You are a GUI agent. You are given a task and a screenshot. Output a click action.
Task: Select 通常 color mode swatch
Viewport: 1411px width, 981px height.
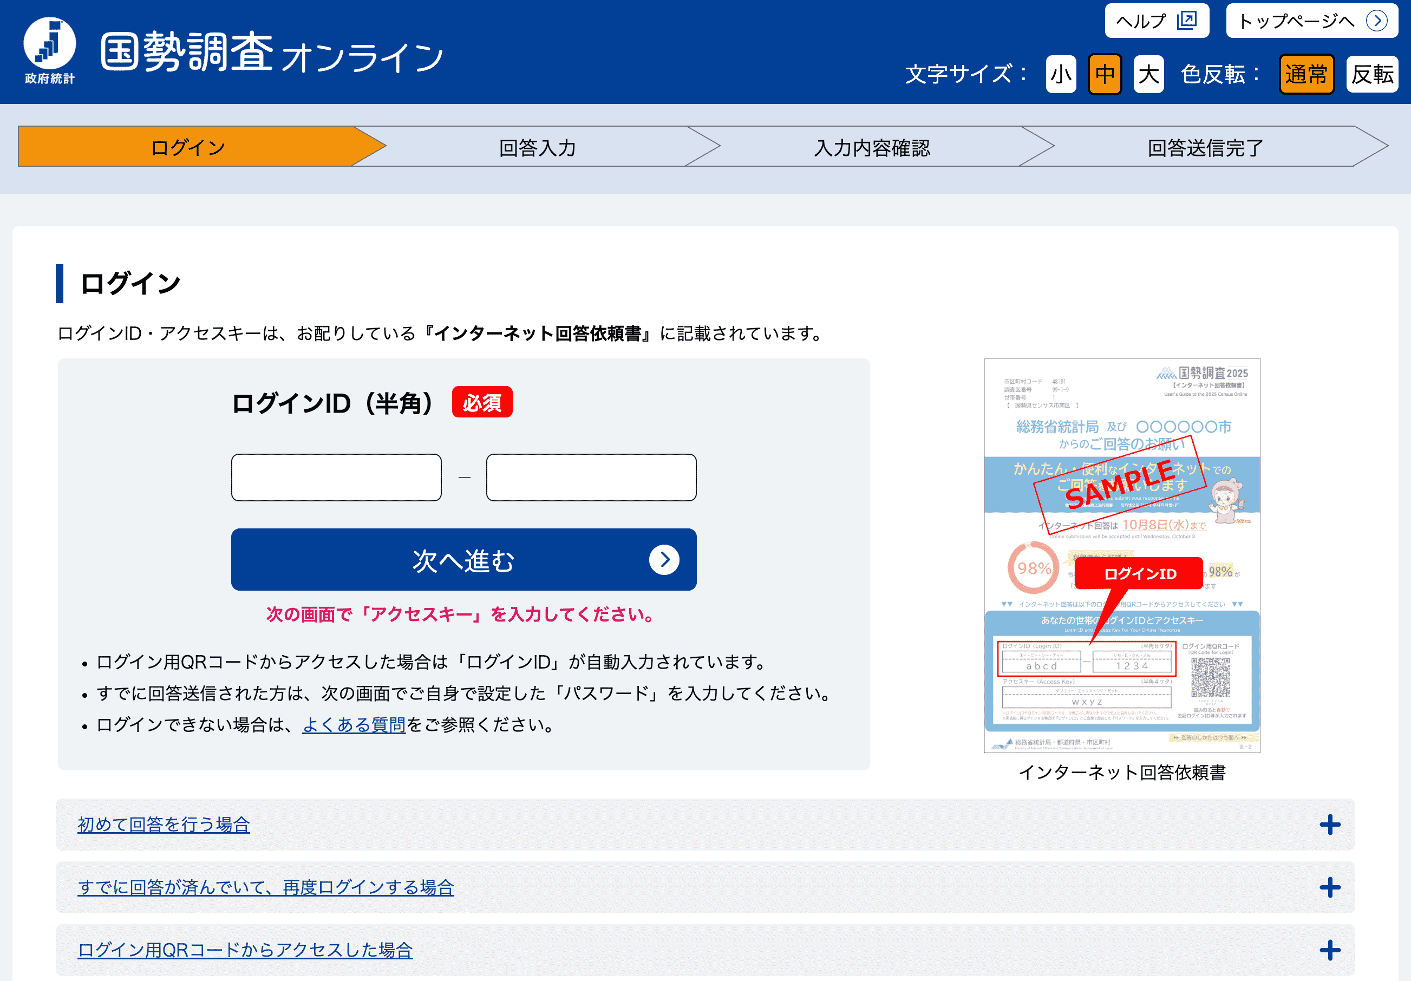click(x=1306, y=74)
